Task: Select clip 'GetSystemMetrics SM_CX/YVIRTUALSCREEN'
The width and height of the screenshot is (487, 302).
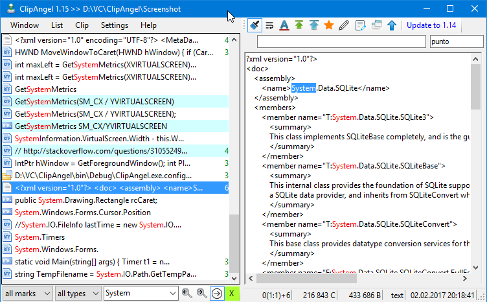Action: 115,126
